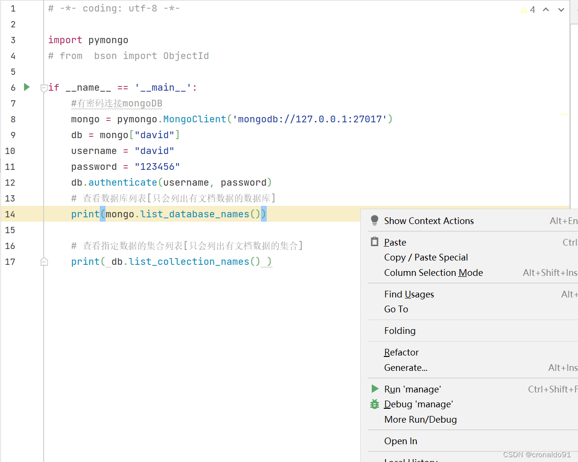Click the password "123456" string
The image size is (578, 462).
(x=157, y=166)
